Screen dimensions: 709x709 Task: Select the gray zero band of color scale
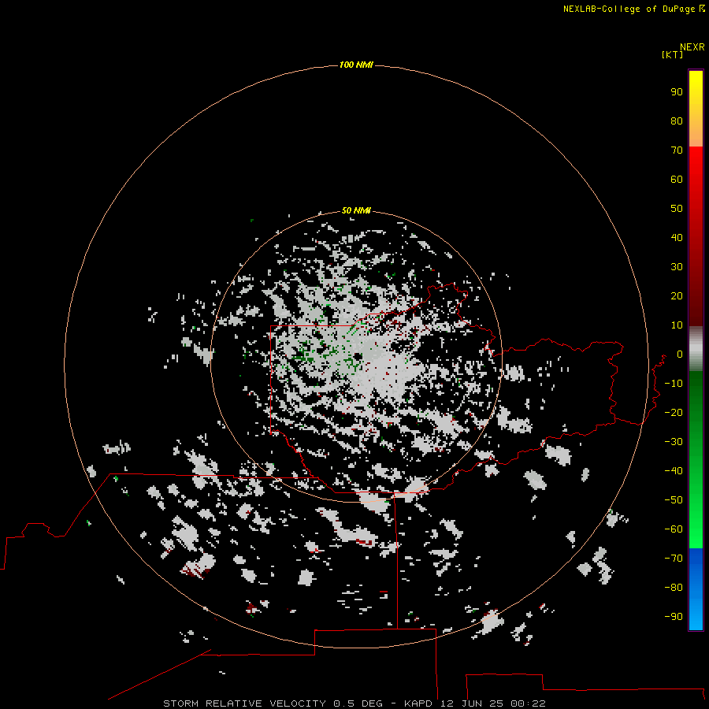point(696,348)
